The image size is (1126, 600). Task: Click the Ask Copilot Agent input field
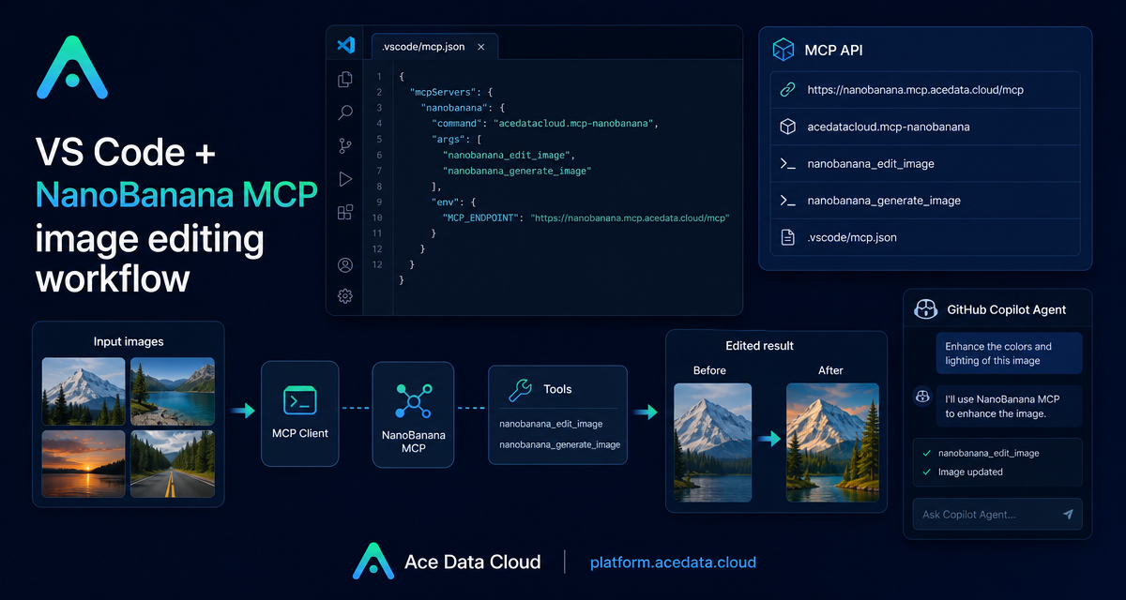[997, 514]
